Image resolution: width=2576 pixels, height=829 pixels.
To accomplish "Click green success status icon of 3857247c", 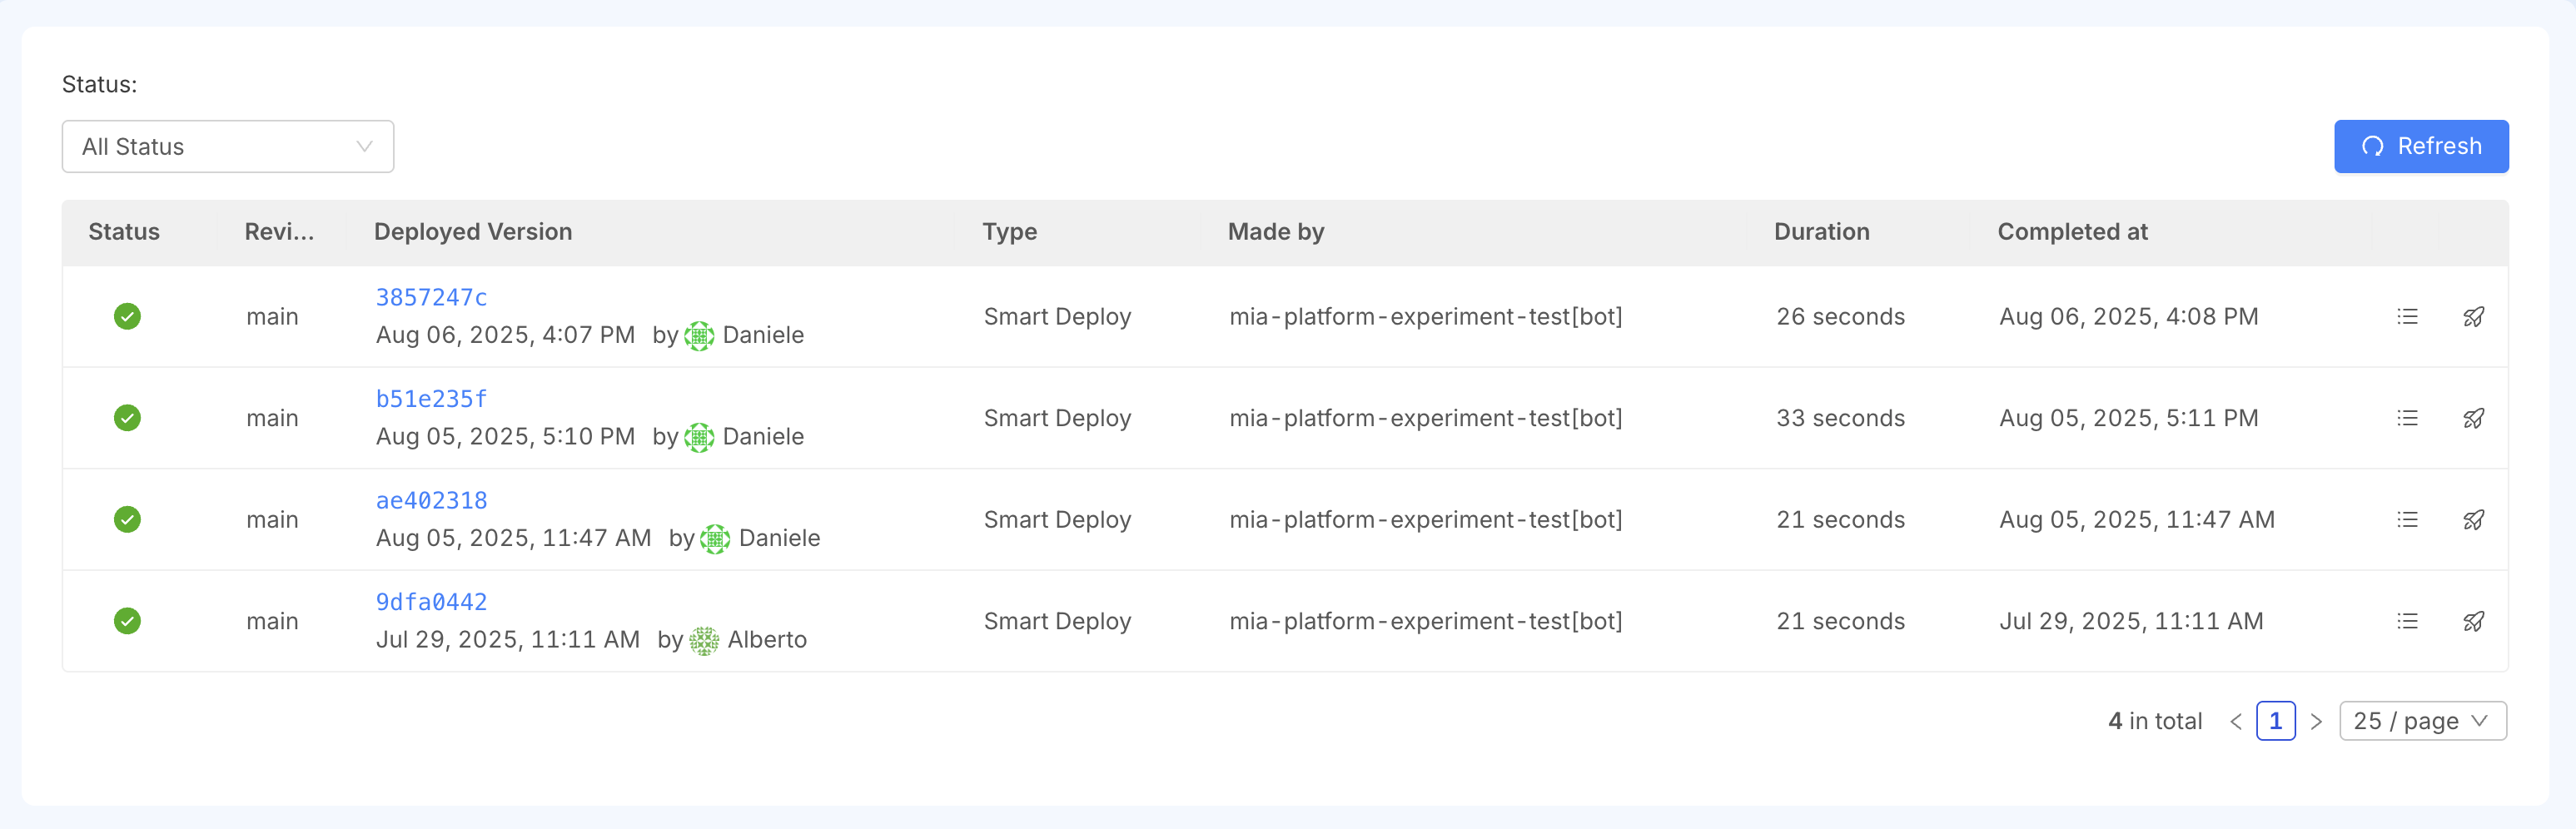I will (x=127, y=317).
